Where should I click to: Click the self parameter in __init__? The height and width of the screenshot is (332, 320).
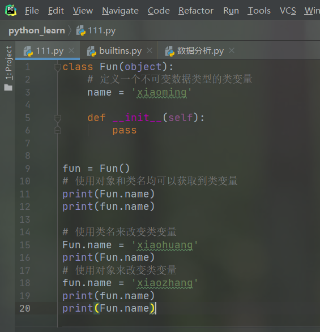(181, 118)
